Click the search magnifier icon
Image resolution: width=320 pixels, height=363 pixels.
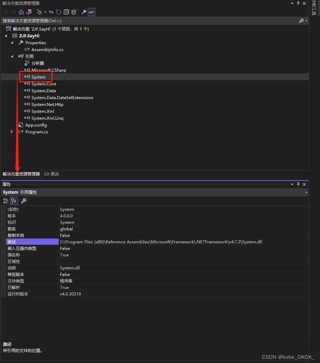point(301,21)
